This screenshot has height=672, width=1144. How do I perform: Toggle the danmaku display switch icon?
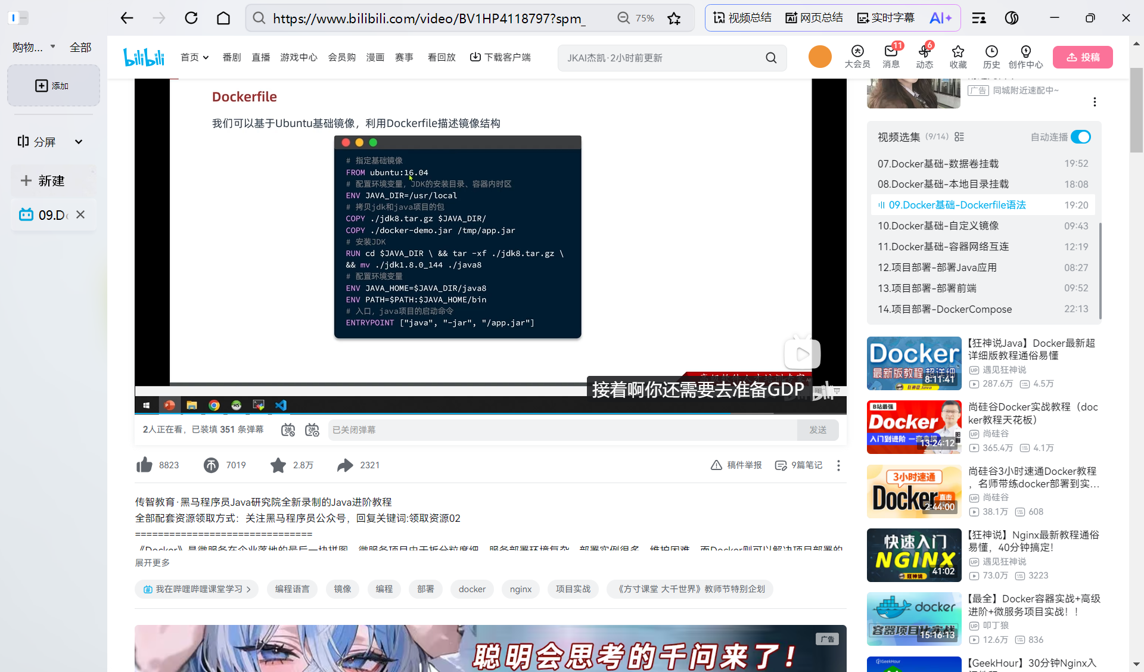[288, 430]
